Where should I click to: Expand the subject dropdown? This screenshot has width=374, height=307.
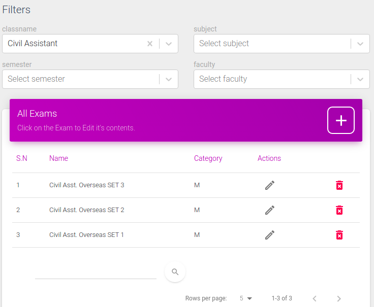pyautogui.click(x=360, y=44)
